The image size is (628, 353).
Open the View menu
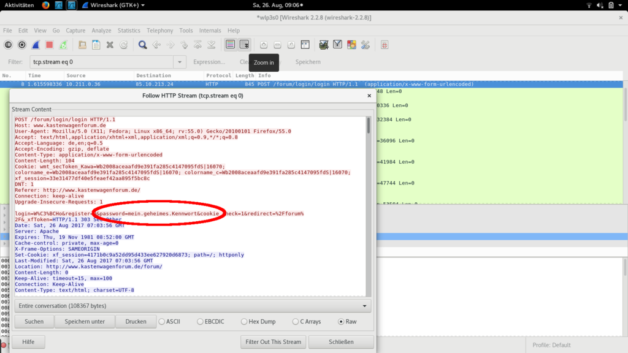pyautogui.click(x=40, y=31)
